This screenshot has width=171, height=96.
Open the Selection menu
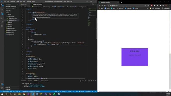[13, 1]
